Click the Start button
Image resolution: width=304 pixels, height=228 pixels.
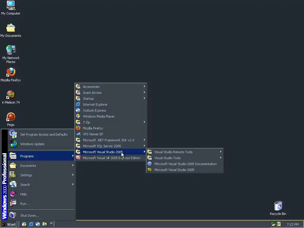pyautogui.click(x=9, y=224)
